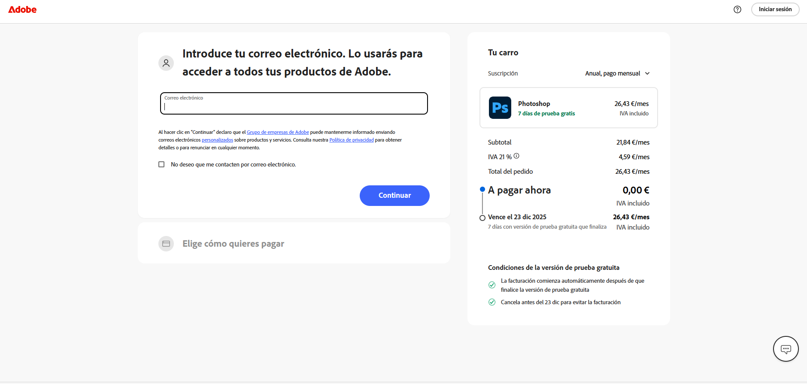Open the 'Anual, pago mensual' subscription dropdown

617,73
